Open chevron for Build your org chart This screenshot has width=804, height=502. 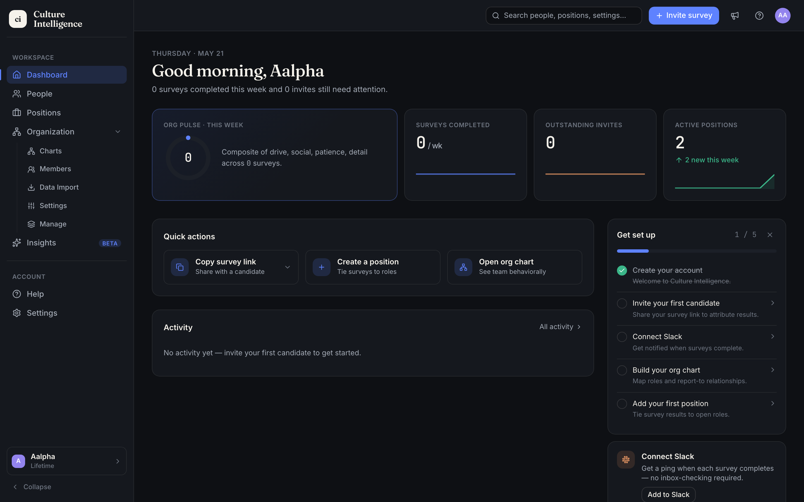click(773, 370)
